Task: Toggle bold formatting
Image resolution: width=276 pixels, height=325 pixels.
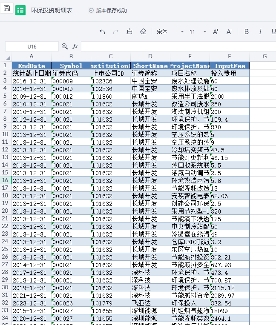Action: click(x=247, y=31)
